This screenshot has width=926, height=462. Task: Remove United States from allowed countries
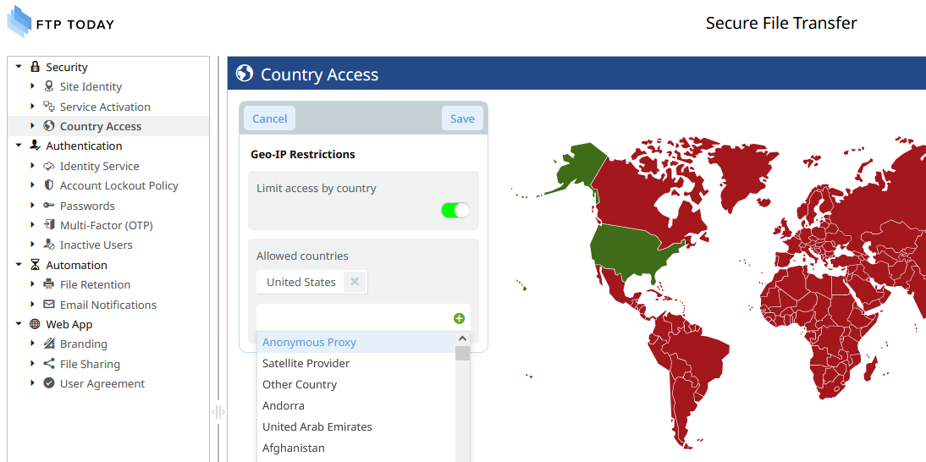tap(355, 282)
